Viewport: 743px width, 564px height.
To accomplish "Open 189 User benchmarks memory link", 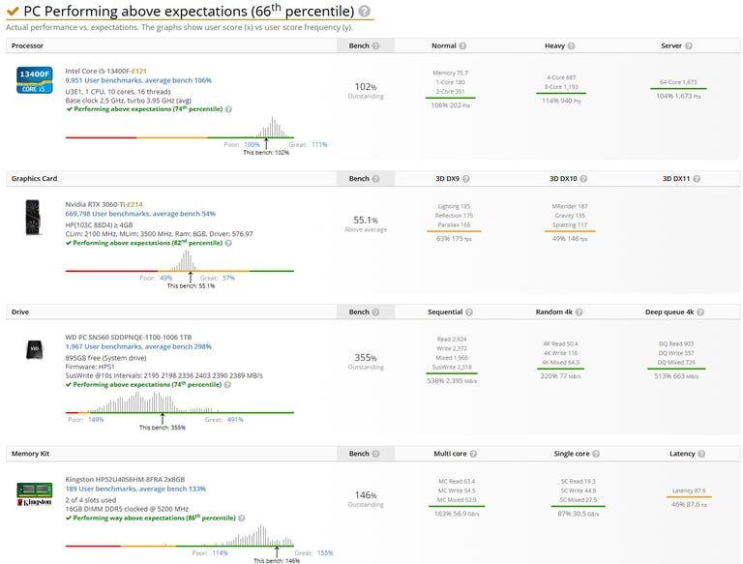I will [135, 489].
